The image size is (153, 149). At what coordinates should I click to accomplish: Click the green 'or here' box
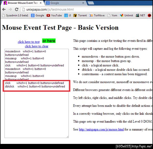[x=49, y=41]
